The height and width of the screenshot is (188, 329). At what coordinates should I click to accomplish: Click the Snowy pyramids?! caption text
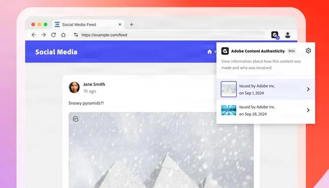86,103
